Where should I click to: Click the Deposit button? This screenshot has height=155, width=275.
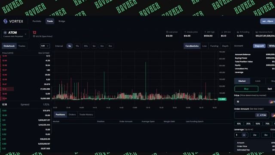click(x=259, y=46)
